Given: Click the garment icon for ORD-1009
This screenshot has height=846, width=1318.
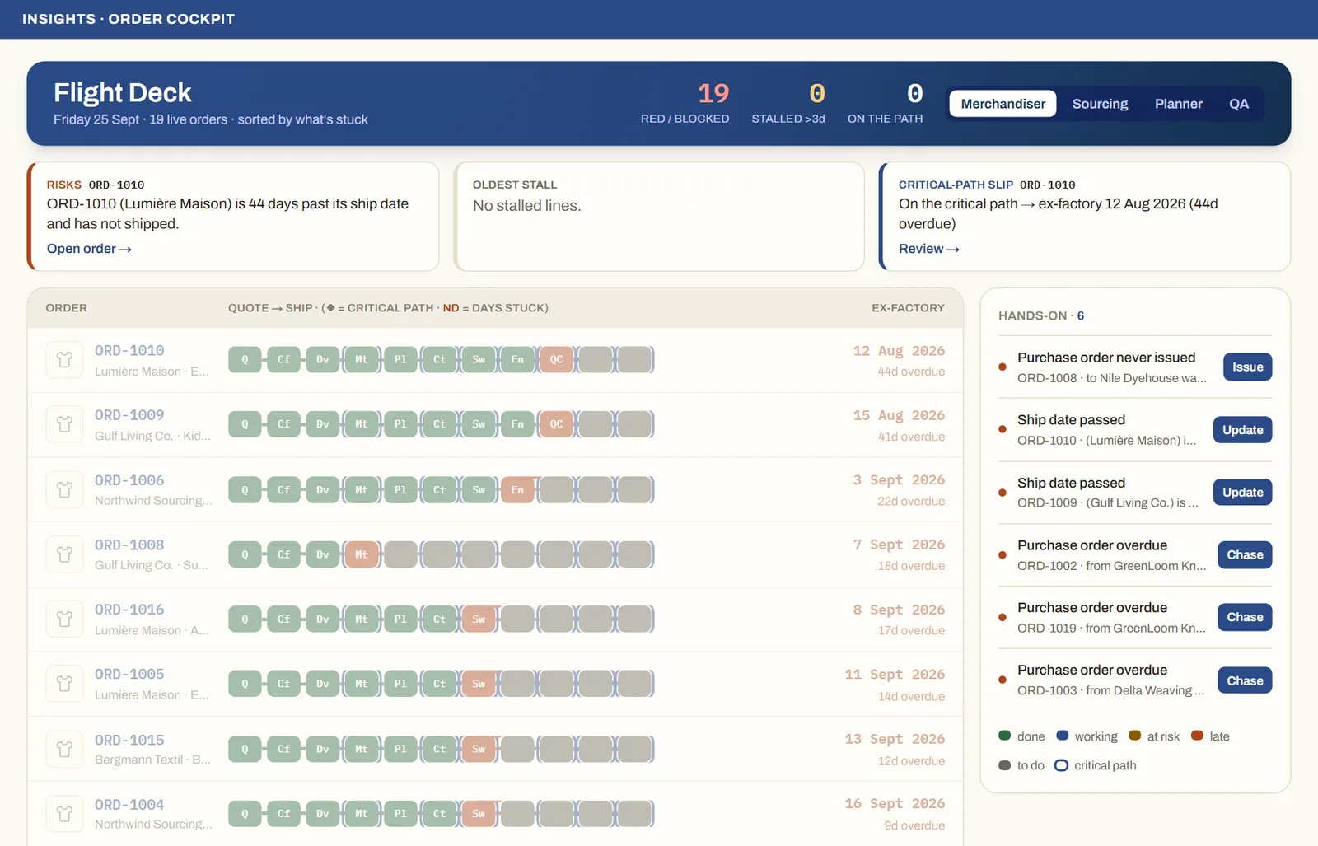Looking at the screenshot, I should 64,424.
